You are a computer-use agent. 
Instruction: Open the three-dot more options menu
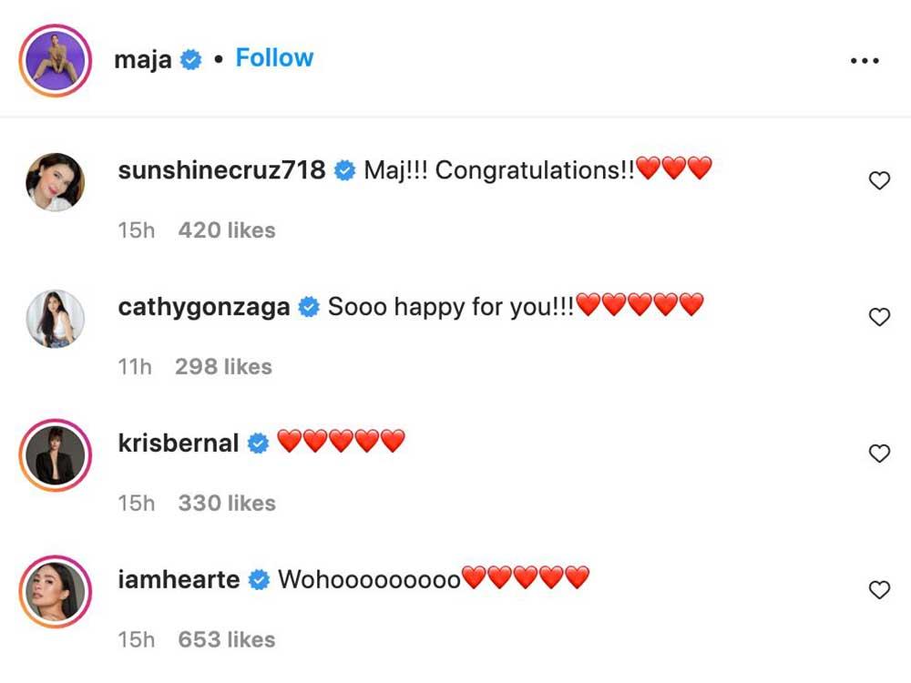click(863, 61)
